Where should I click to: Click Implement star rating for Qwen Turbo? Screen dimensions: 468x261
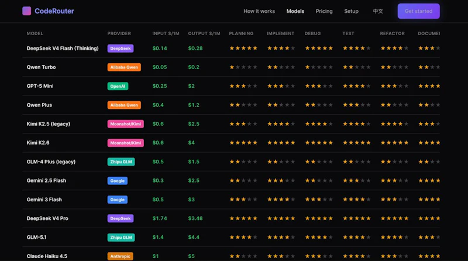coord(281,67)
